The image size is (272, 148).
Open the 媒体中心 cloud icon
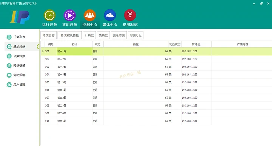tap(110, 15)
